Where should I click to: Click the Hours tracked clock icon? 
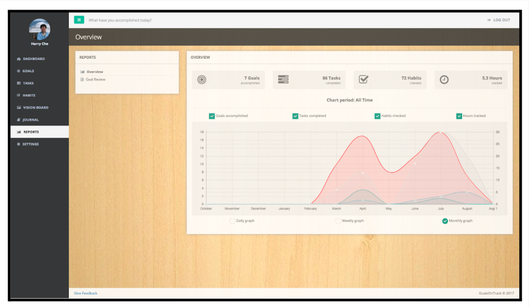tap(444, 79)
